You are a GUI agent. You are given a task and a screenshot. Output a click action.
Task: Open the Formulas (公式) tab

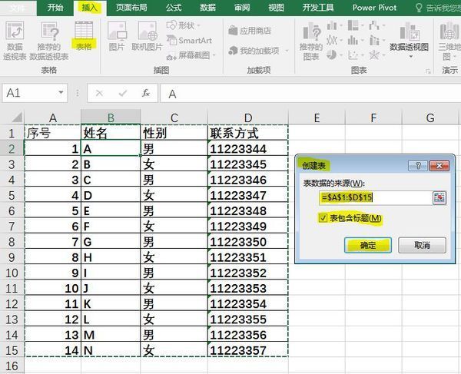(x=174, y=8)
